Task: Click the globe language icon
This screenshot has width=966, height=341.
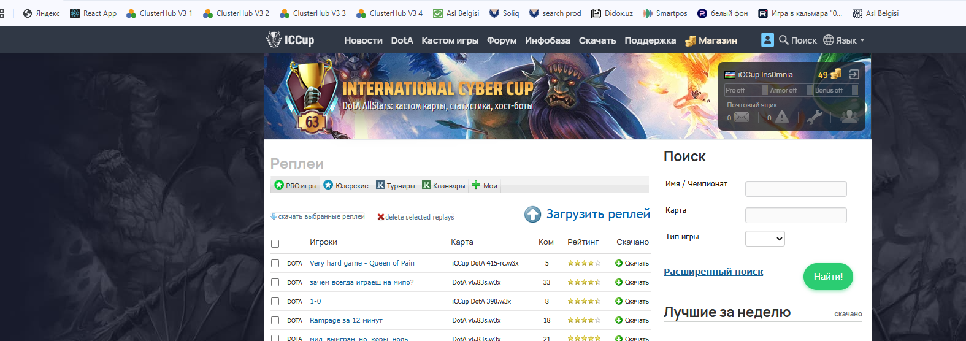Action: [829, 40]
